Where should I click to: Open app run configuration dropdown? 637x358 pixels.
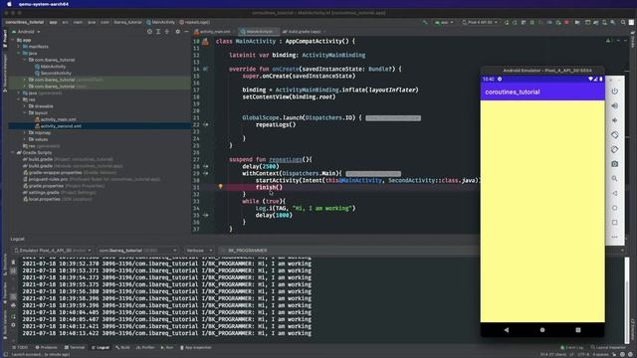pos(444,22)
